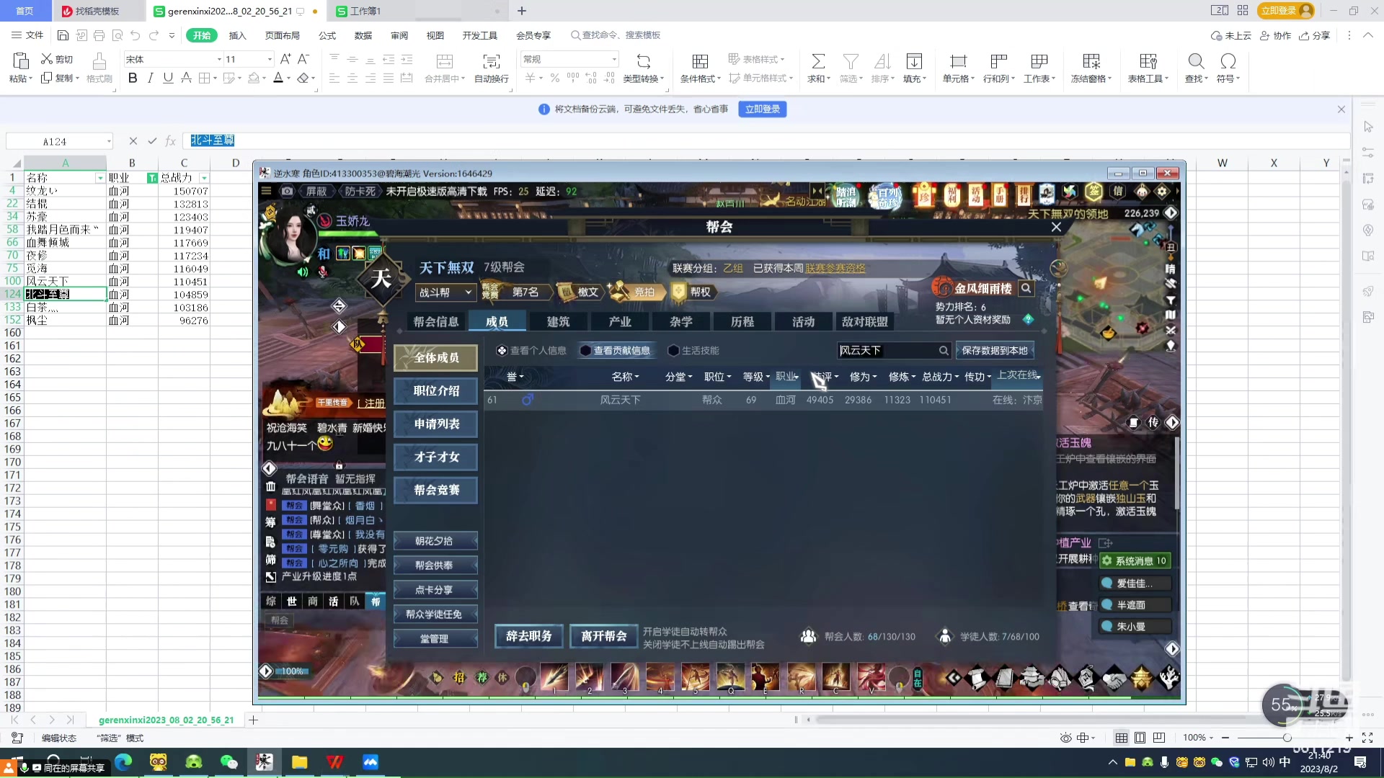Switch to normal grid view in status bar

pos(1121,738)
